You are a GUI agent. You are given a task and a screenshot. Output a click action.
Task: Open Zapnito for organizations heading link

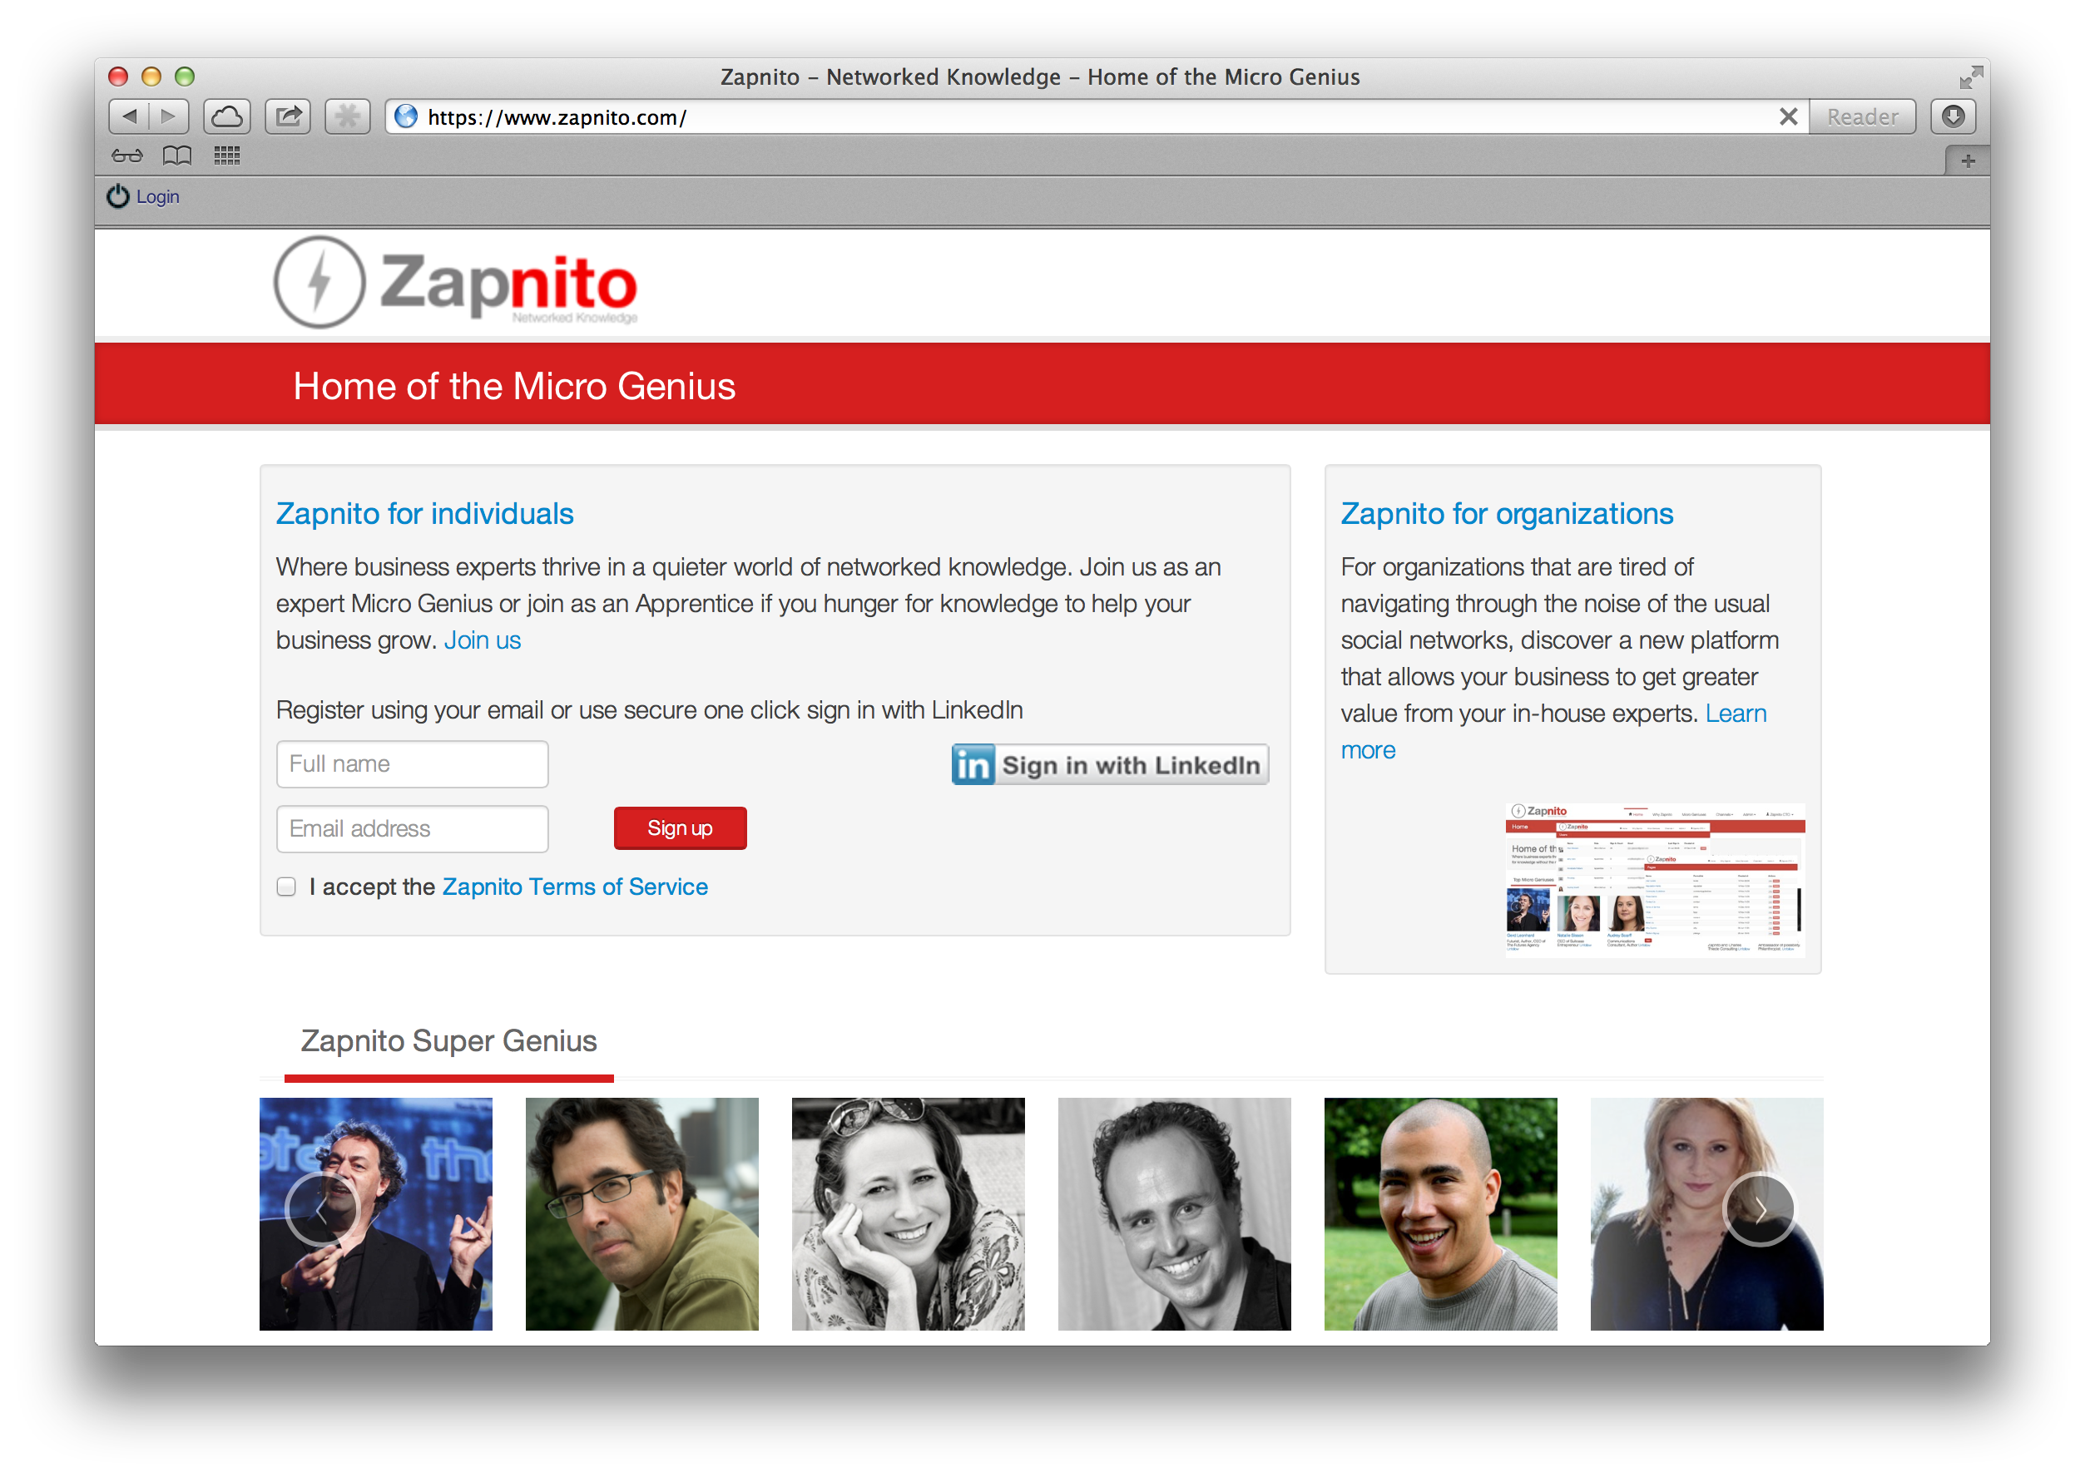tap(1507, 514)
